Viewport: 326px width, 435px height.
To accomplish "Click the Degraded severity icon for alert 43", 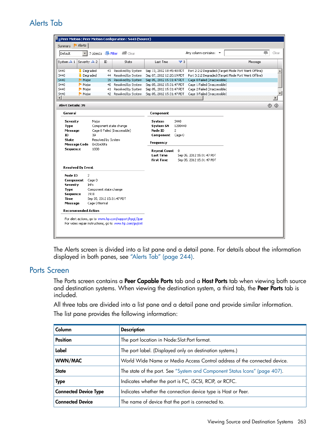I will pyautogui.click(x=80, y=71).
